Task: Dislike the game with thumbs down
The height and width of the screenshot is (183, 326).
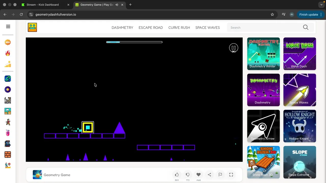Action: tap(188, 175)
